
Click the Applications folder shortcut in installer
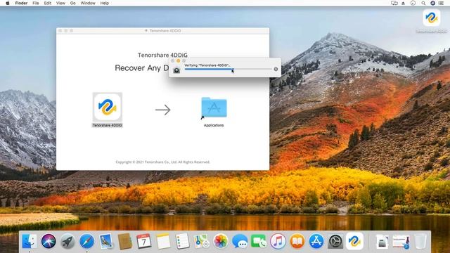point(214,108)
